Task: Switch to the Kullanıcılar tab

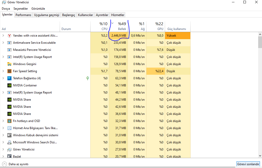Action: click(x=85, y=15)
